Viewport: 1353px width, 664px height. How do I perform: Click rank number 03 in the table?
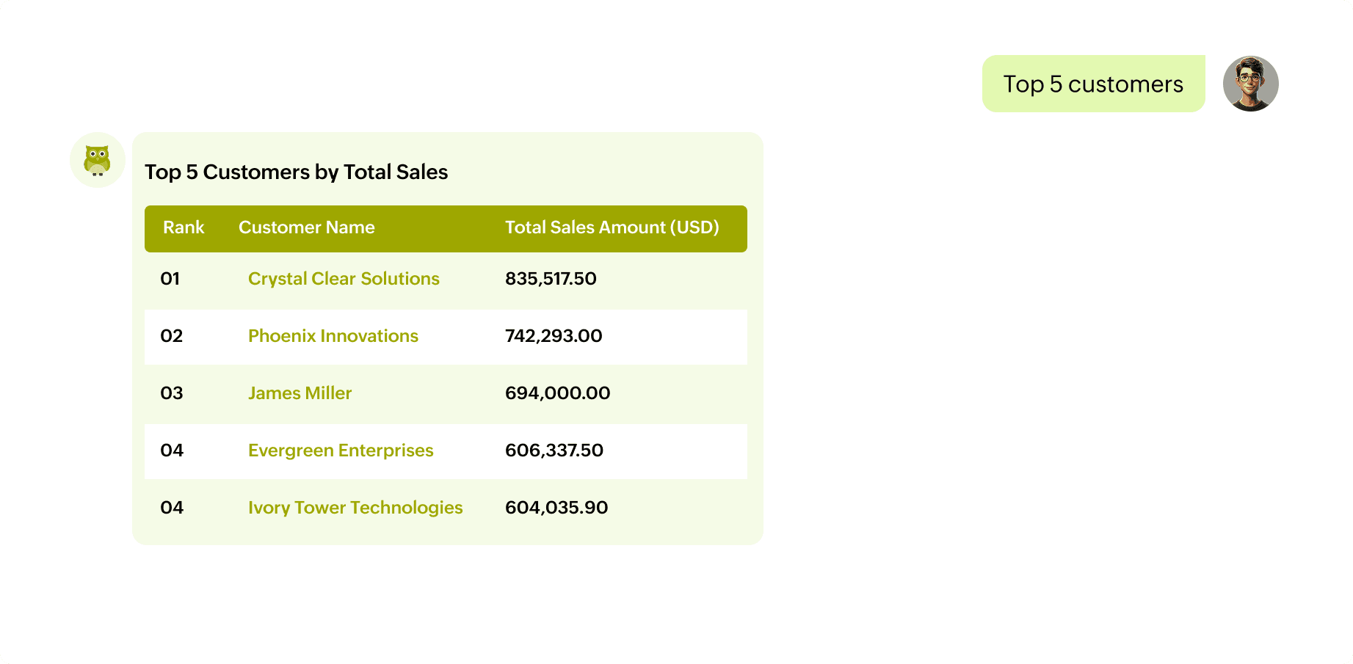pos(171,393)
